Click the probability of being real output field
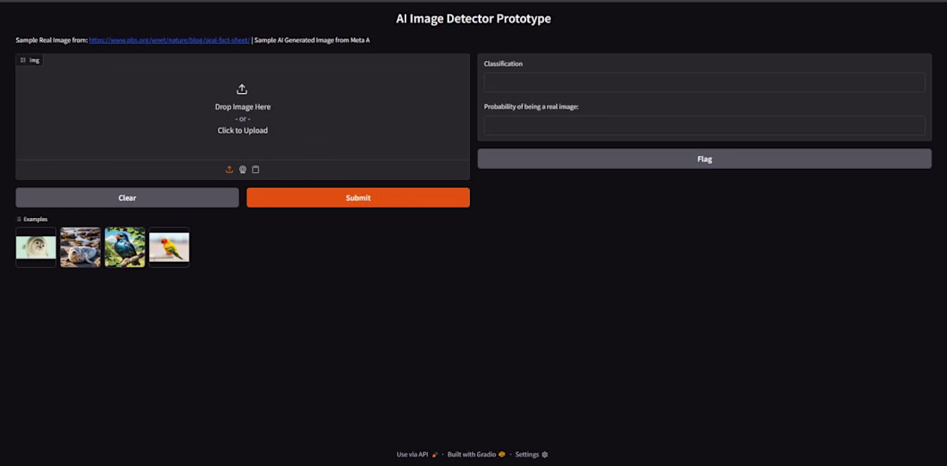This screenshot has height=466, width=947. point(704,125)
